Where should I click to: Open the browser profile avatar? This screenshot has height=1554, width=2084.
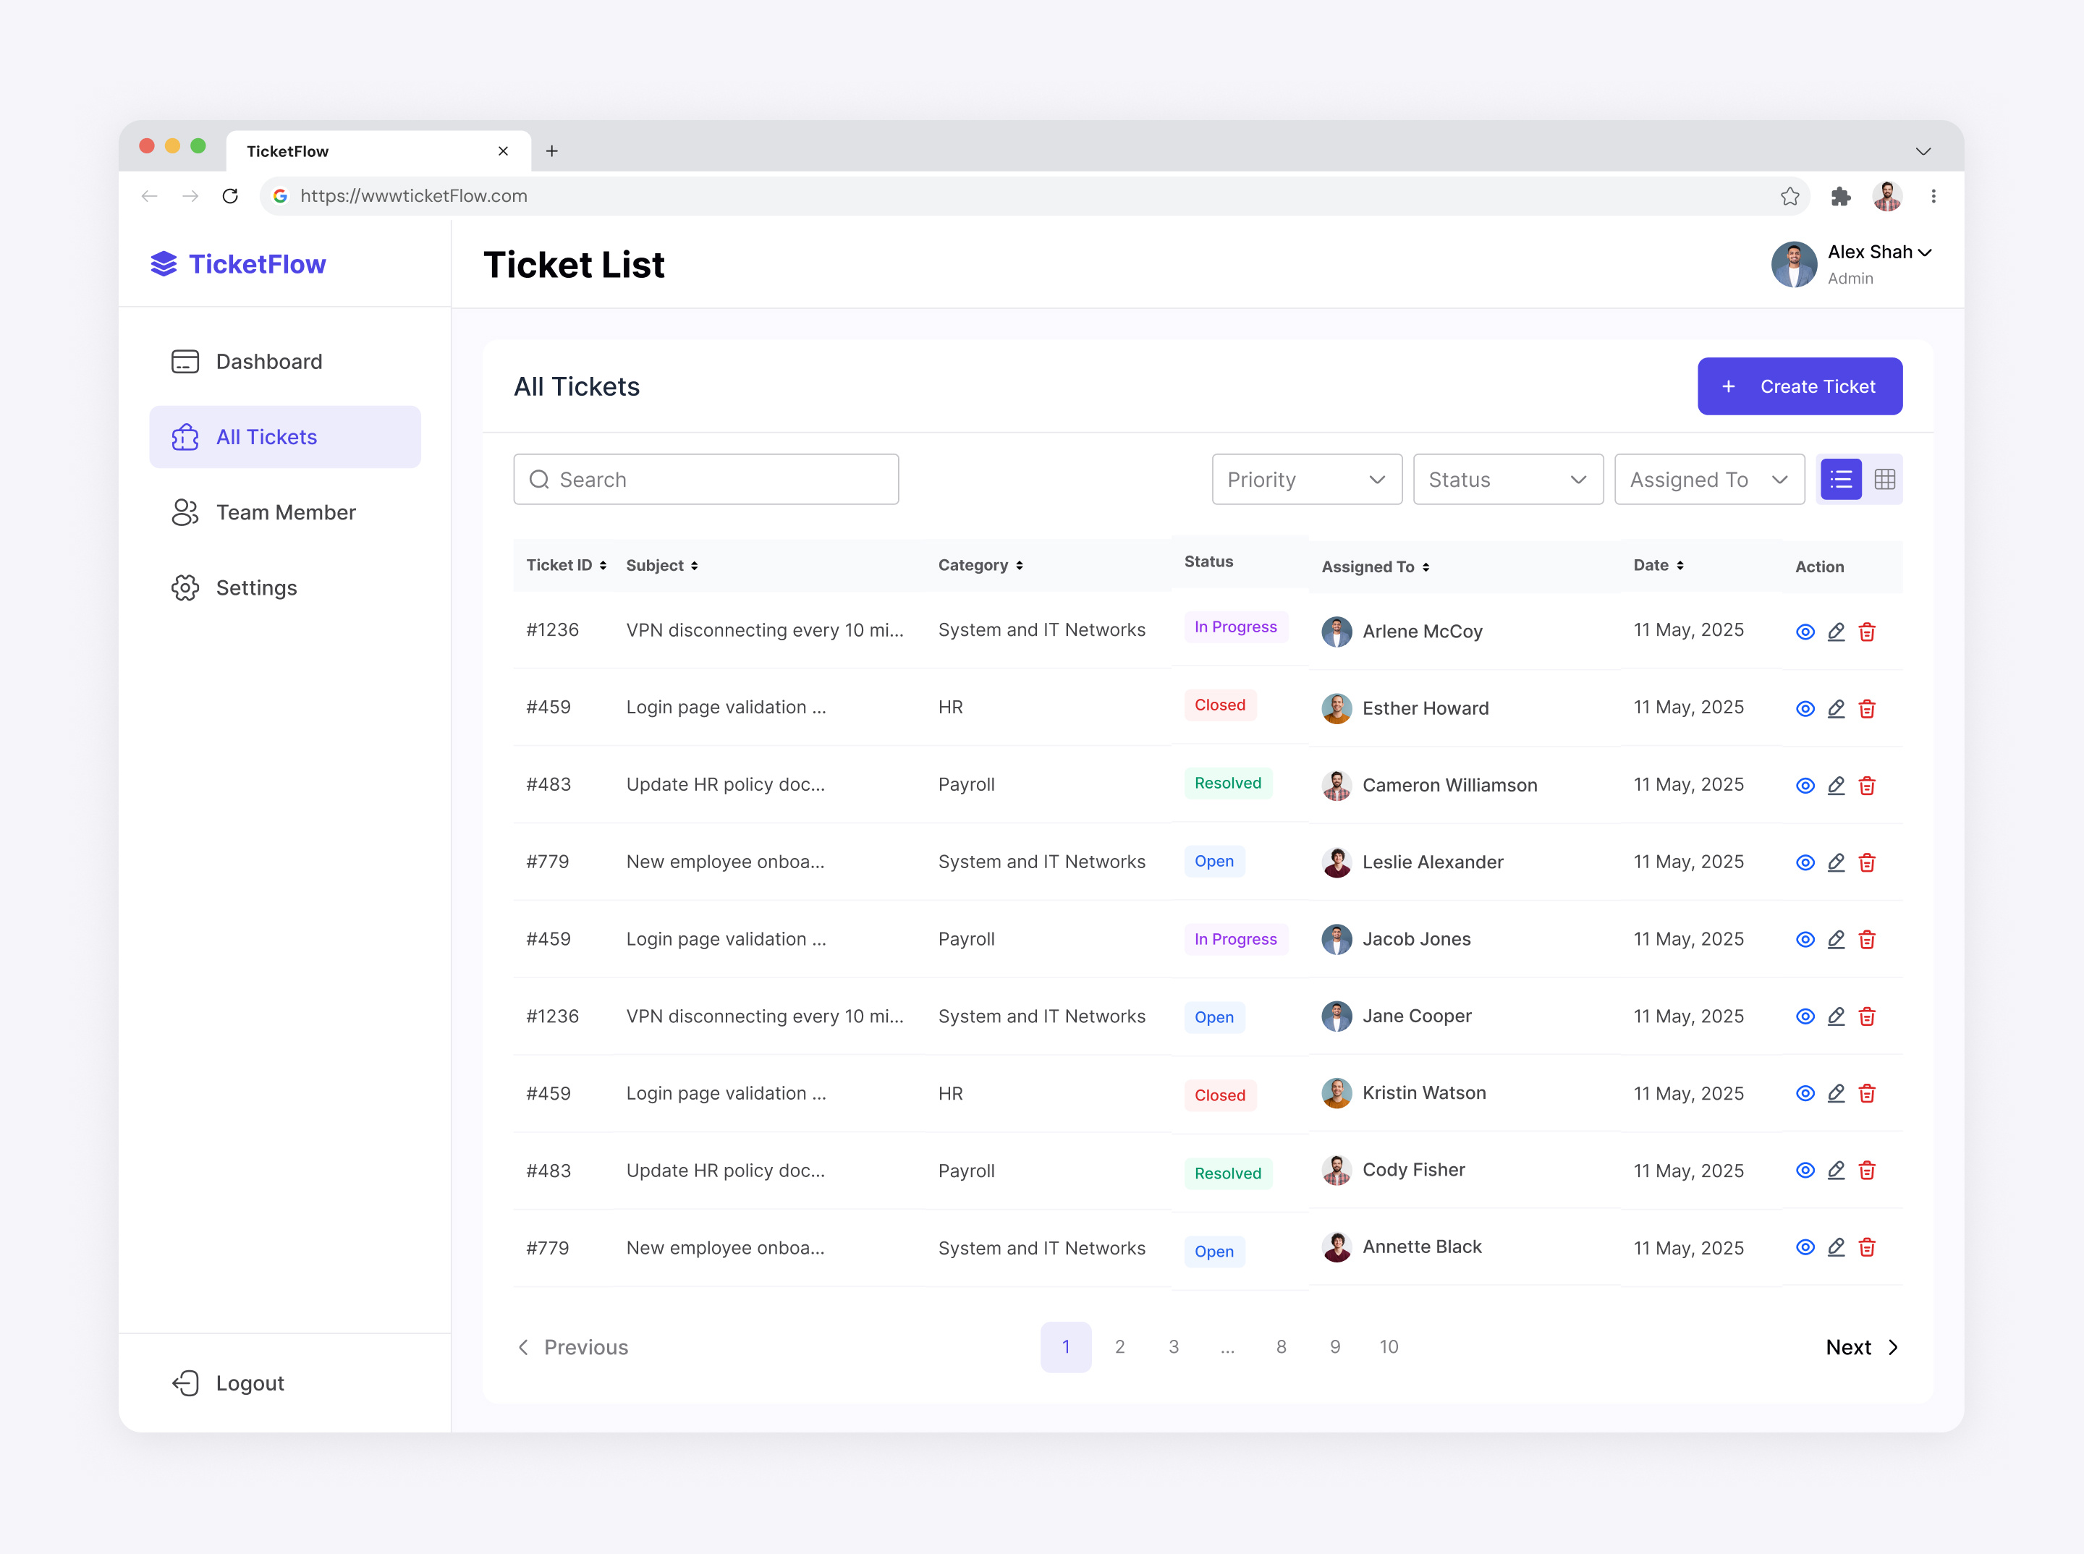pos(1886,195)
